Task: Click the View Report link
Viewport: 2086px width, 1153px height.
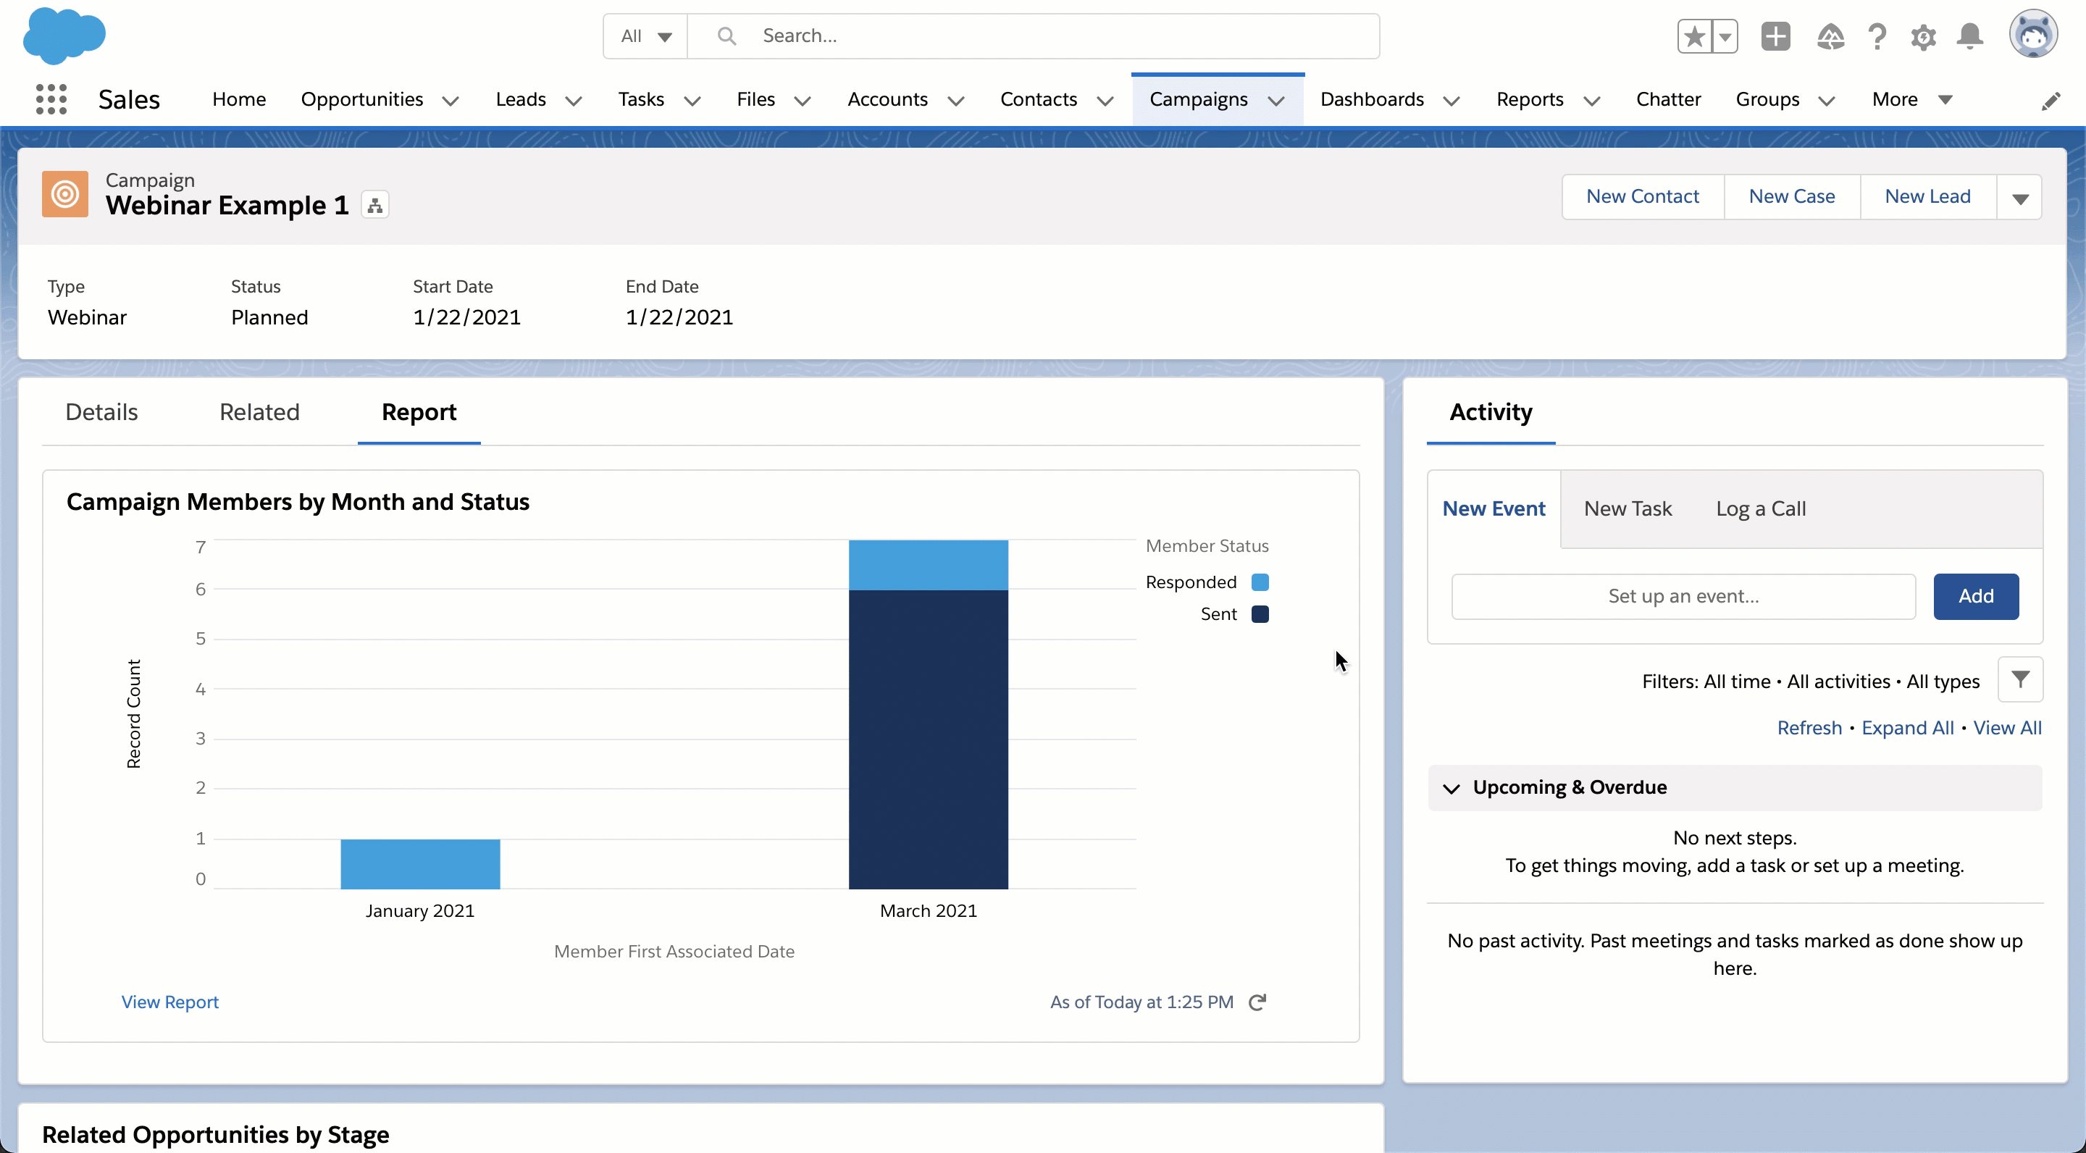Action: 169,999
